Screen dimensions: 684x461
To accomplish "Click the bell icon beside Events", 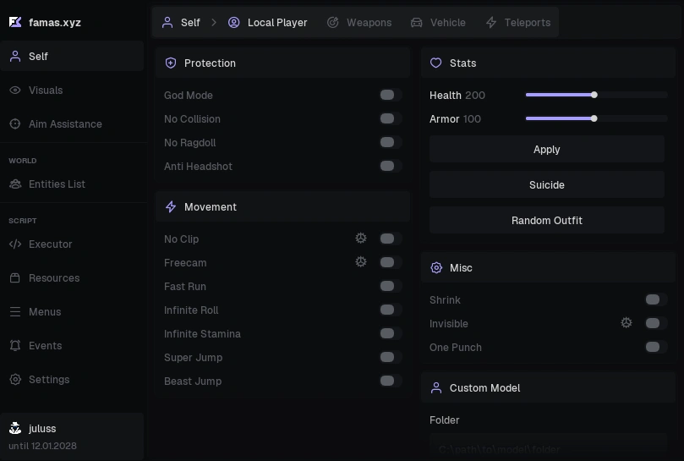I will (15, 346).
